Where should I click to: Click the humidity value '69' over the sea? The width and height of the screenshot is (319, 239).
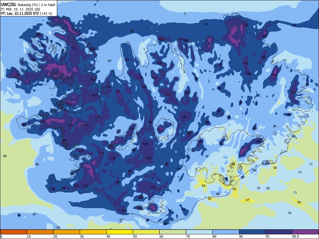click(5, 156)
